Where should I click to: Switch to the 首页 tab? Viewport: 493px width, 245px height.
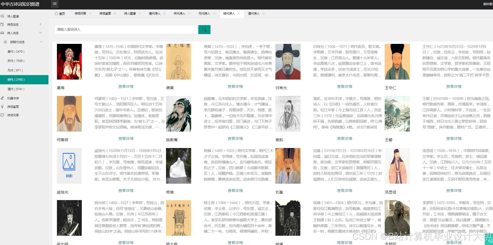(x=61, y=13)
